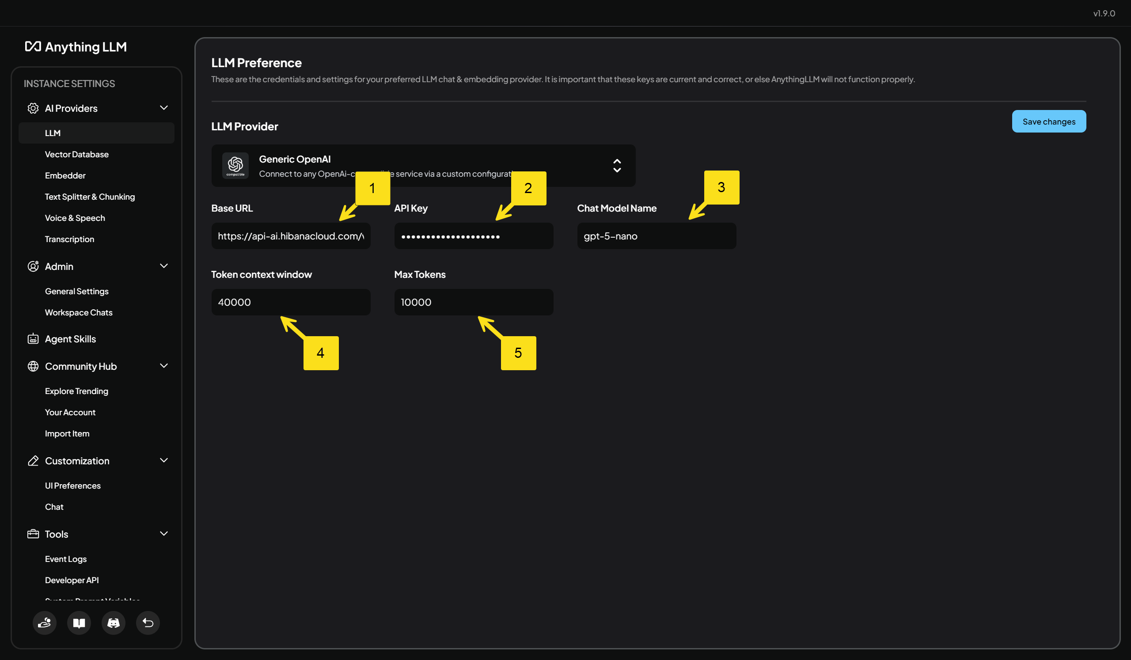Open Explore Trending
The width and height of the screenshot is (1131, 660).
pyautogui.click(x=76, y=391)
